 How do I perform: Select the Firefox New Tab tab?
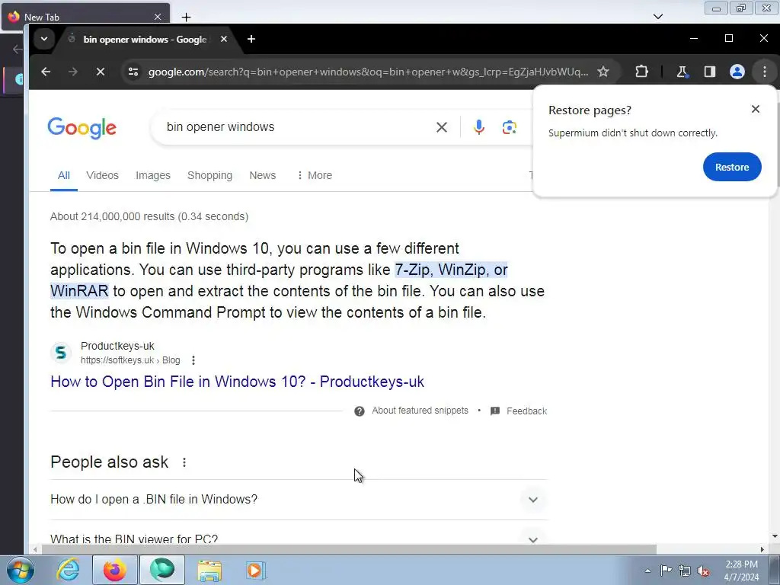[85, 17]
